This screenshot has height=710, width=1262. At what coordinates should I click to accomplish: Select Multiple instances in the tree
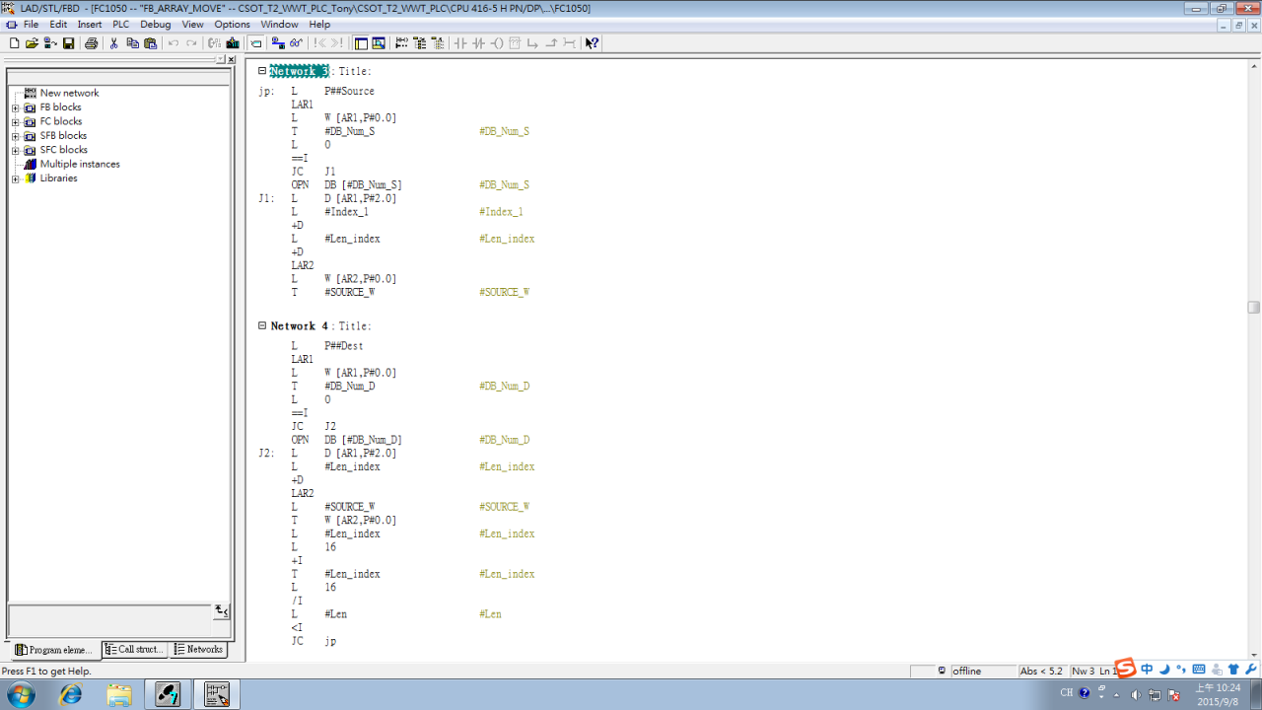(x=80, y=164)
